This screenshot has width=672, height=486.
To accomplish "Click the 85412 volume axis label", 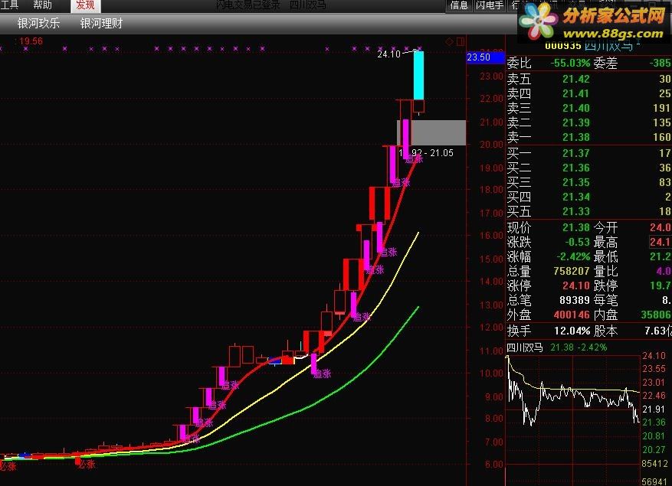I will click(654, 463).
